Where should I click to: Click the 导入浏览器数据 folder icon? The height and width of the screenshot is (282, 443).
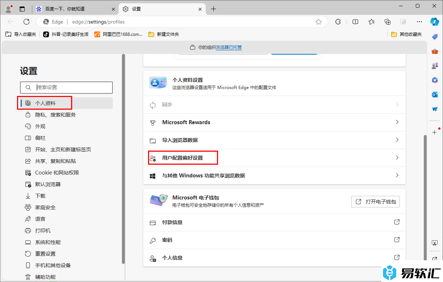click(x=153, y=140)
